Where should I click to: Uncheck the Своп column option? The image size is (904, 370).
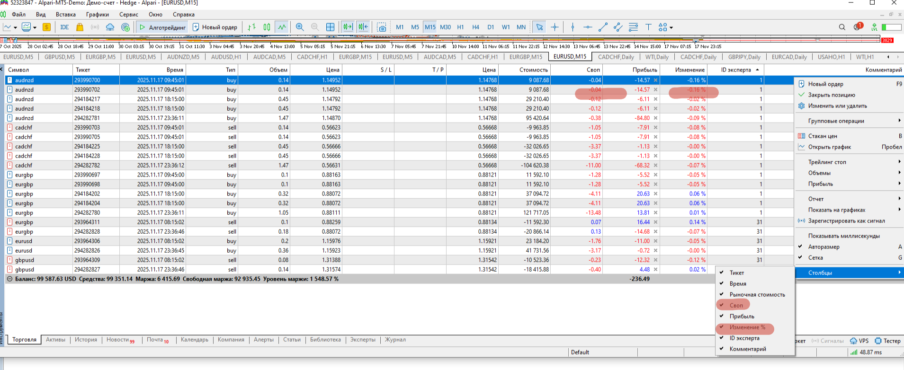(736, 306)
